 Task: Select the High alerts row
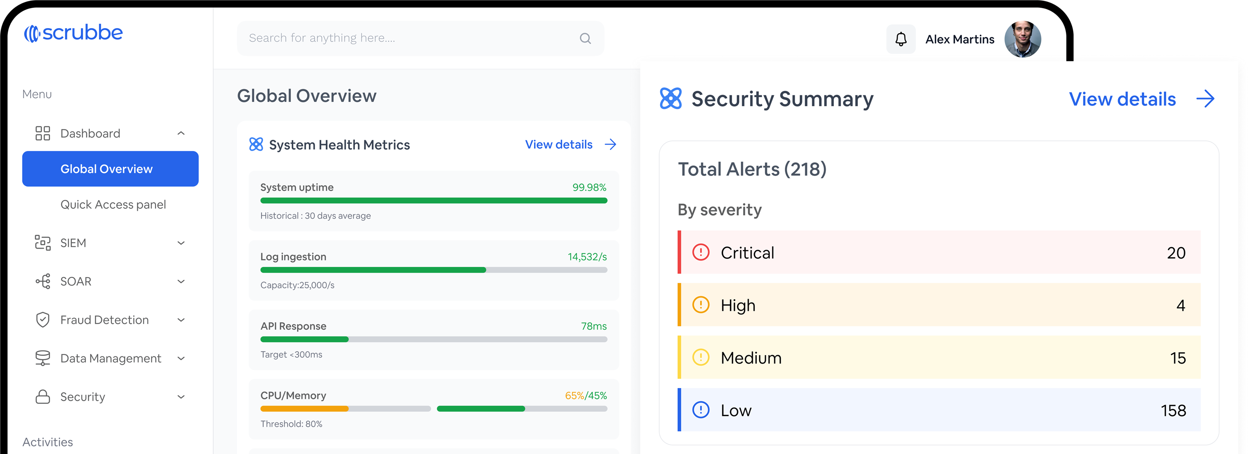point(939,305)
